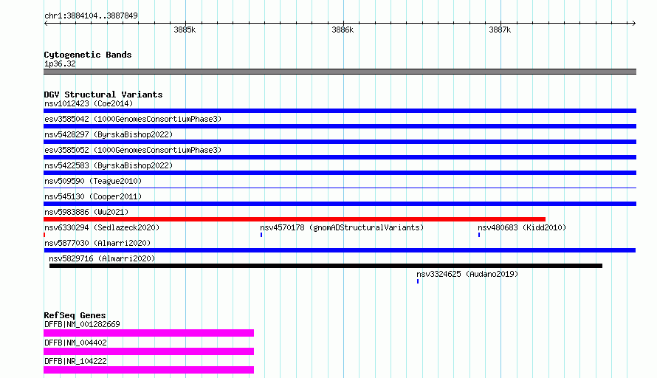Click the nsv1012423 (Coe2014) variant label
The height and width of the screenshot is (378, 657).
click(89, 103)
